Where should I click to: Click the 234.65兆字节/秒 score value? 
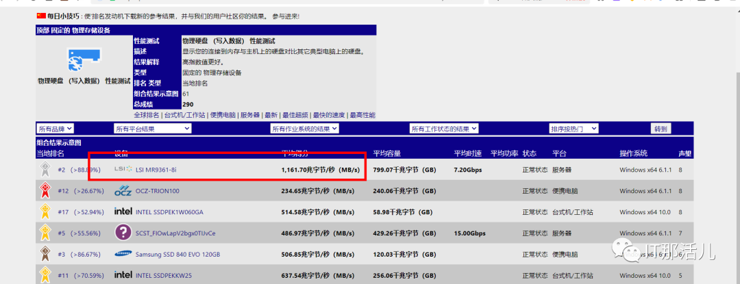click(x=318, y=191)
